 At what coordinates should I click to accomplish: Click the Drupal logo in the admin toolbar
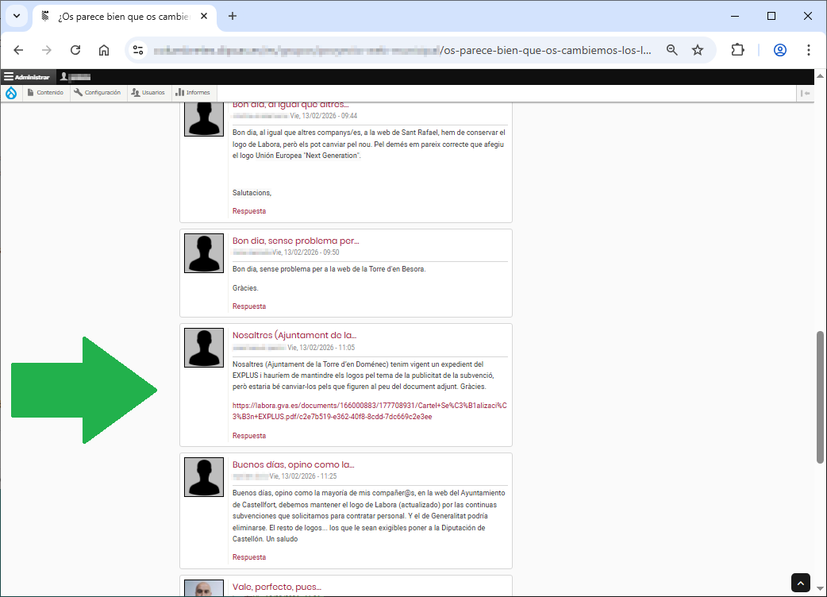pyautogui.click(x=10, y=92)
